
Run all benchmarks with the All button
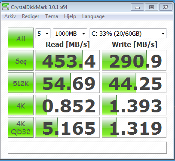tap(21, 38)
